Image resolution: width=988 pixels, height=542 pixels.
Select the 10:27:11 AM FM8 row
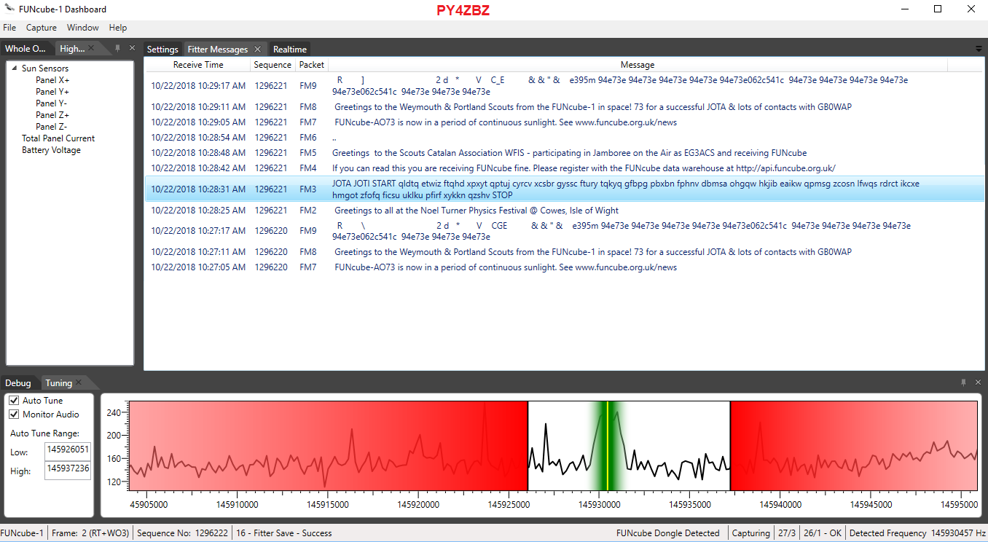click(565, 252)
